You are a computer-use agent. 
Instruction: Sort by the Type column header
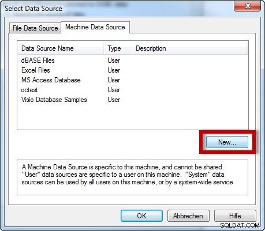118,48
